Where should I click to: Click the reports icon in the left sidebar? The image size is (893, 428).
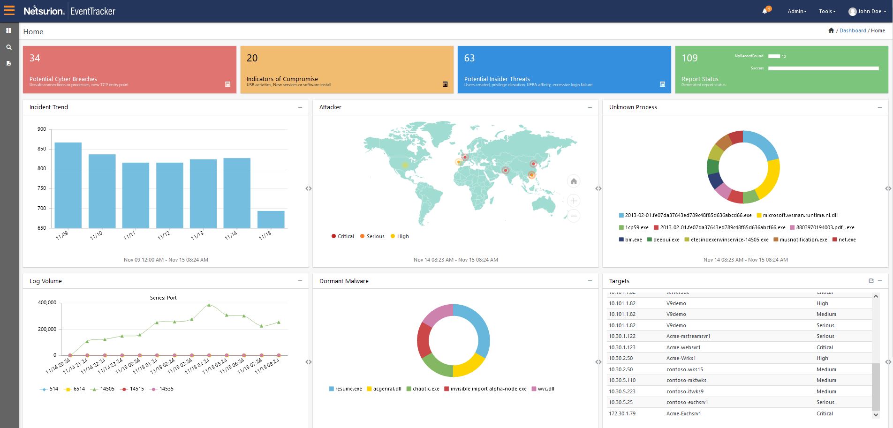[x=8, y=63]
